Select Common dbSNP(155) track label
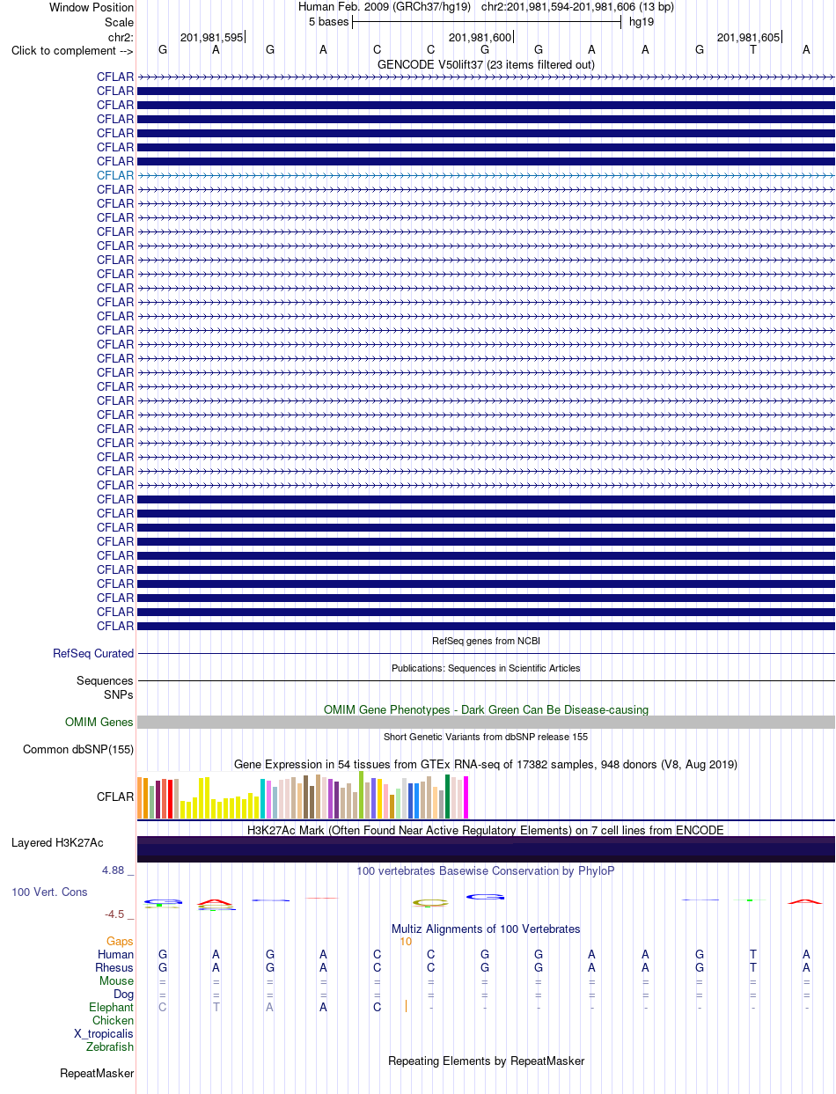 click(78, 749)
